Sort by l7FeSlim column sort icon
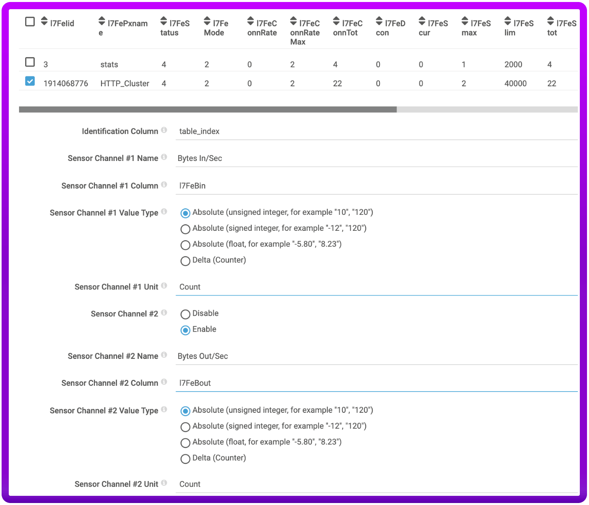The image size is (589, 505). tap(508, 21)
